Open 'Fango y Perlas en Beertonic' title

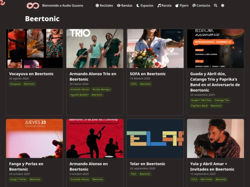click(26, 167)
